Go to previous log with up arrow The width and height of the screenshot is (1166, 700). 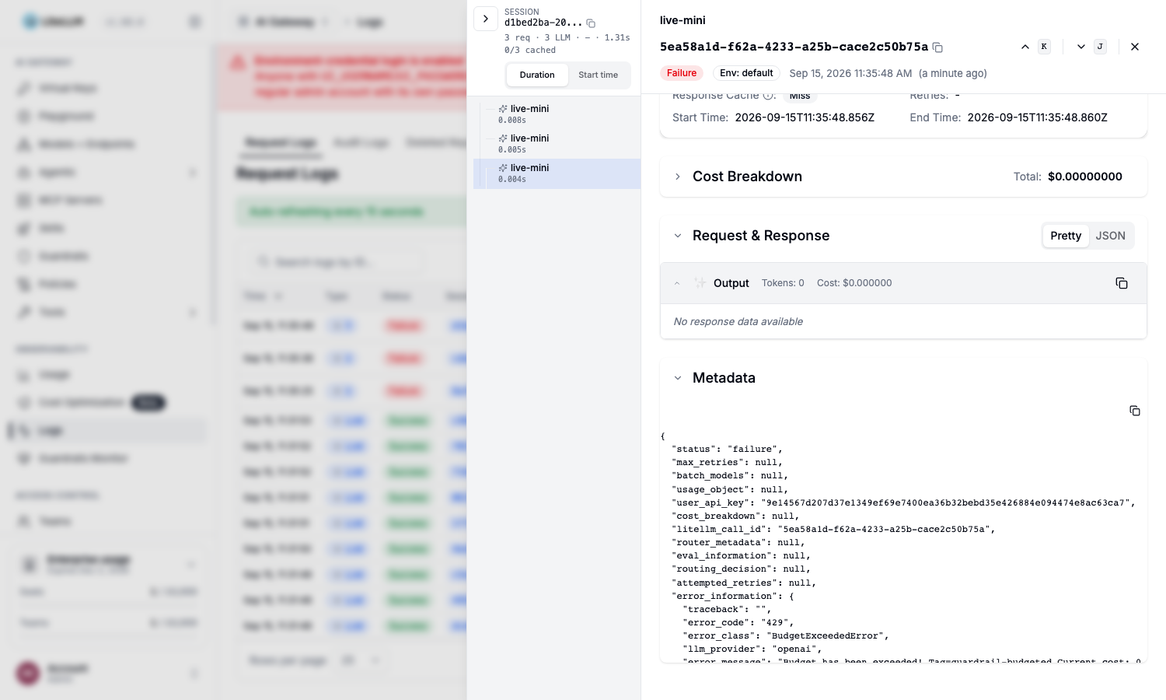click(x=1025, y=47)
